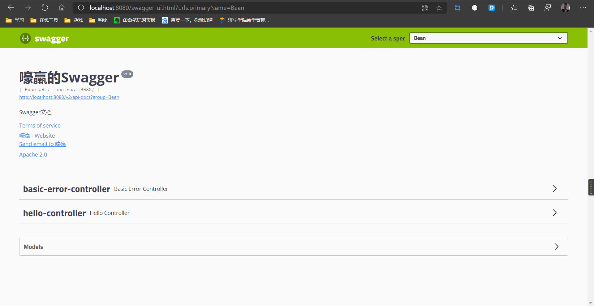The width and height of the screenshot is (594, 306).
Task: Add page to favorites star icon
Action: (439, 8)
